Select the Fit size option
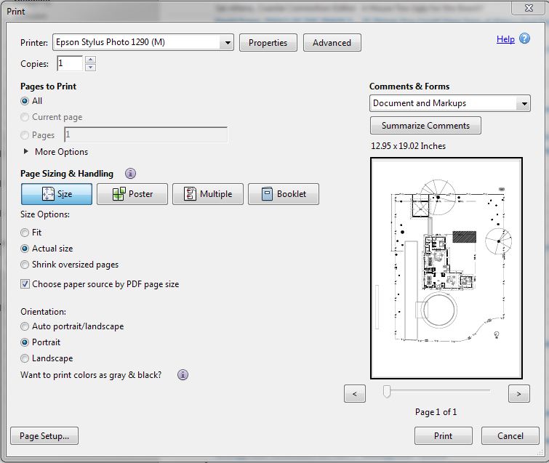This screenshot has width=549, height=463. (x=25, y=233)
